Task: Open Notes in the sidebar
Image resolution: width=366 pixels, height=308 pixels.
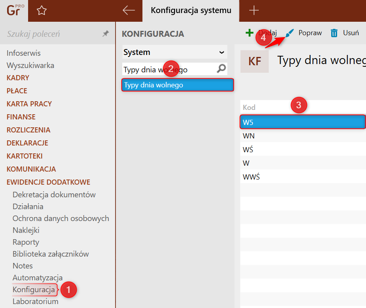Action: [x=23, y=266]
